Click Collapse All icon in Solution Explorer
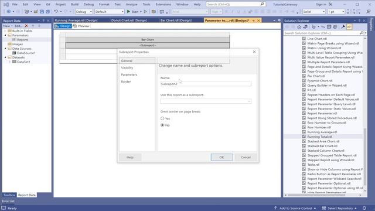The image size is (375, 211). [x=329, y=27]
